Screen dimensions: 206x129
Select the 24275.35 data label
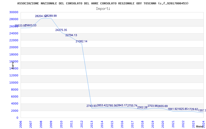pyautogui.click(x=61, y=30)
